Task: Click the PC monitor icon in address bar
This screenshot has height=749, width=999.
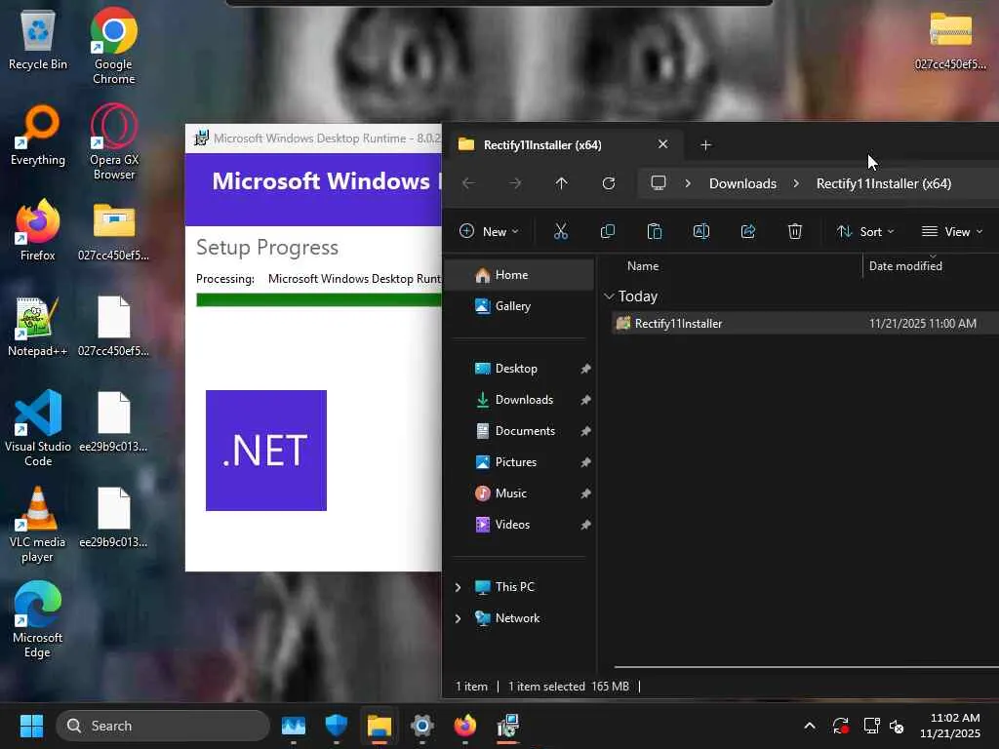Action: coord(659,183)
